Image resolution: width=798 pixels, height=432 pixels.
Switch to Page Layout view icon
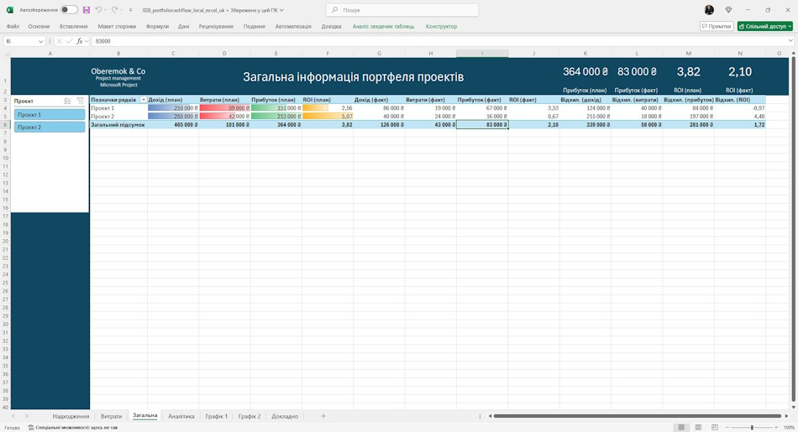(698, 428)
